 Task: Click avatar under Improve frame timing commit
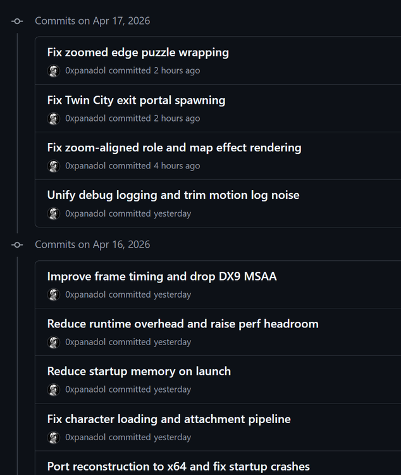pyautogui.click(x=54, y=294)
